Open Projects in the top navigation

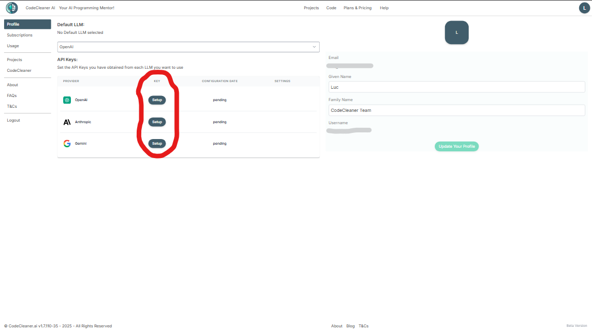pos(311,8)
